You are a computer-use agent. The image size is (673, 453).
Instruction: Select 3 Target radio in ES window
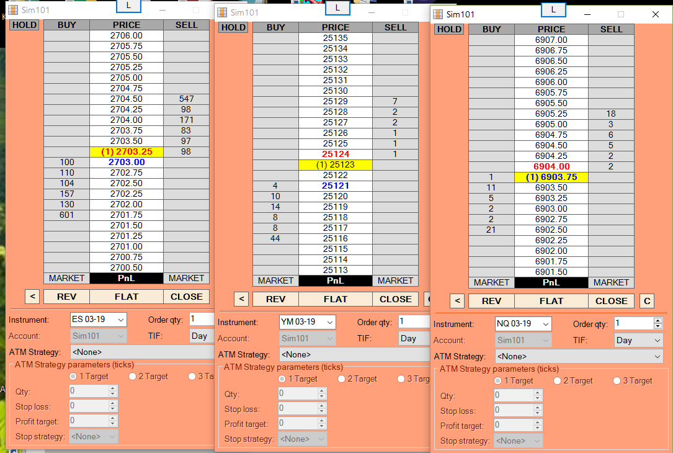point(192,376)
